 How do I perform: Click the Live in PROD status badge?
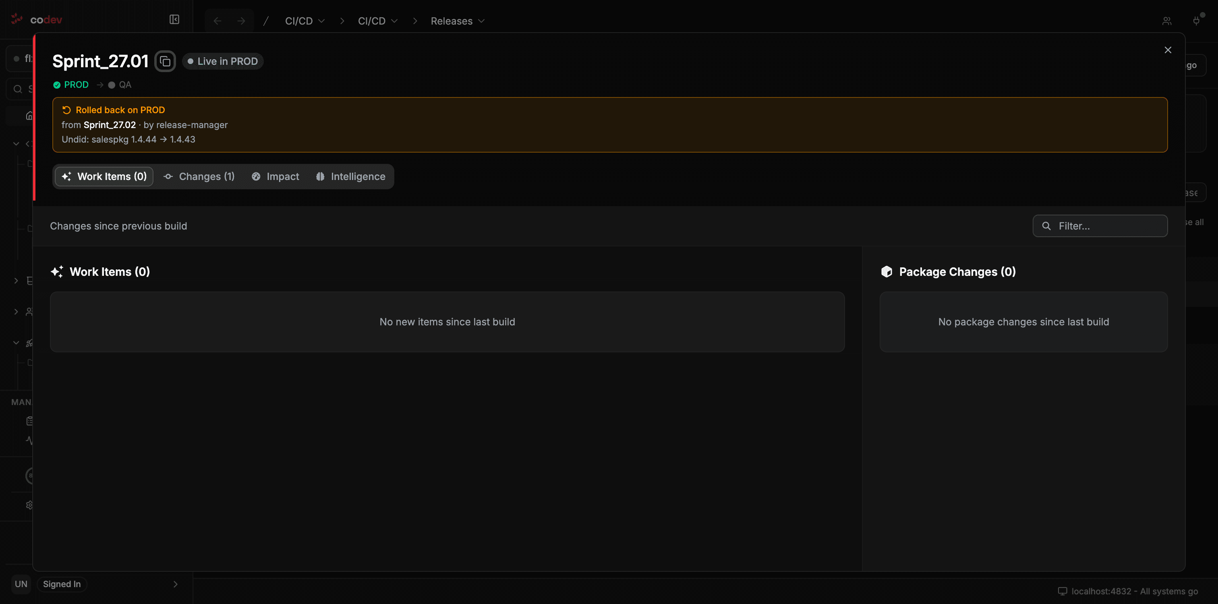pyautogui.click(x=223, y=62)
